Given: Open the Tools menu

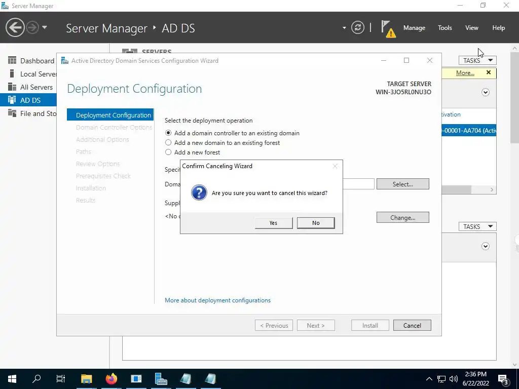Looking at the screenshot, I should point(444,28).
